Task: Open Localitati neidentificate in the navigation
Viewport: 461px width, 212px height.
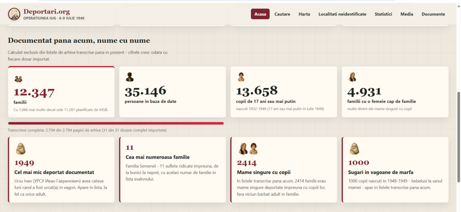Action: point(342,14)
